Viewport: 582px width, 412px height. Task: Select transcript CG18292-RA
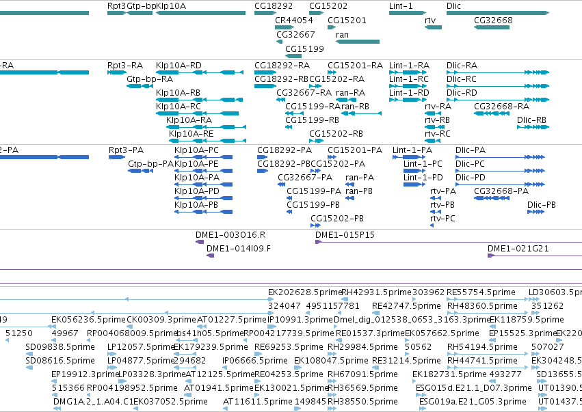pyautogui.click(x=265, y=72)
